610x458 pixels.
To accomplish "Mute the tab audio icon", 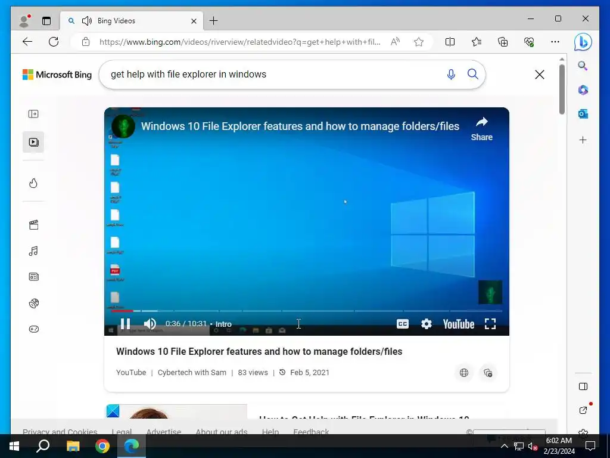I will coord(87,21).
